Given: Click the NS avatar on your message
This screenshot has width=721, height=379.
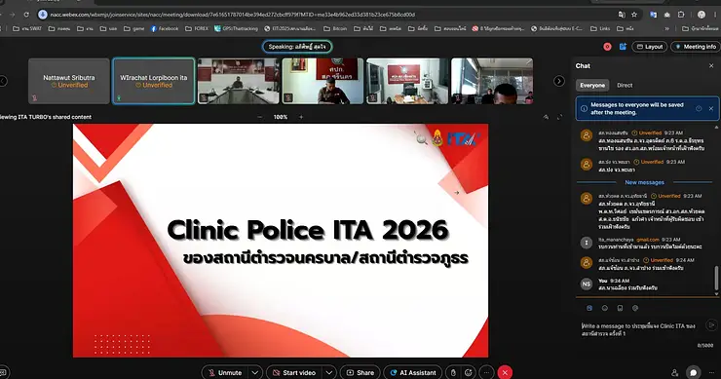Looking at the screenshot, I should 586,284.
